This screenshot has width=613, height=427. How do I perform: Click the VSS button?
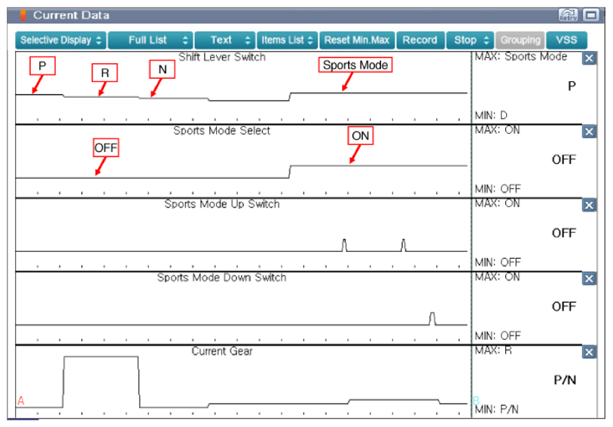coord(566,40)
